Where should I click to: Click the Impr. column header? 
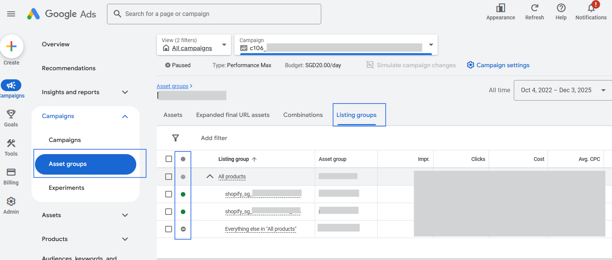[424, 159]
